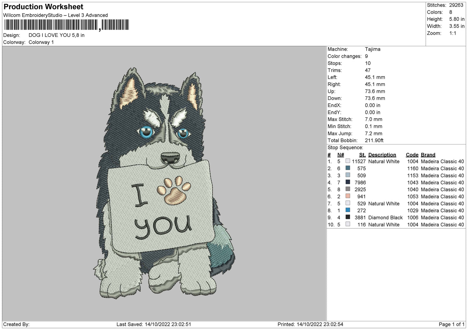Click the 'St.' column header

[362, 155]
